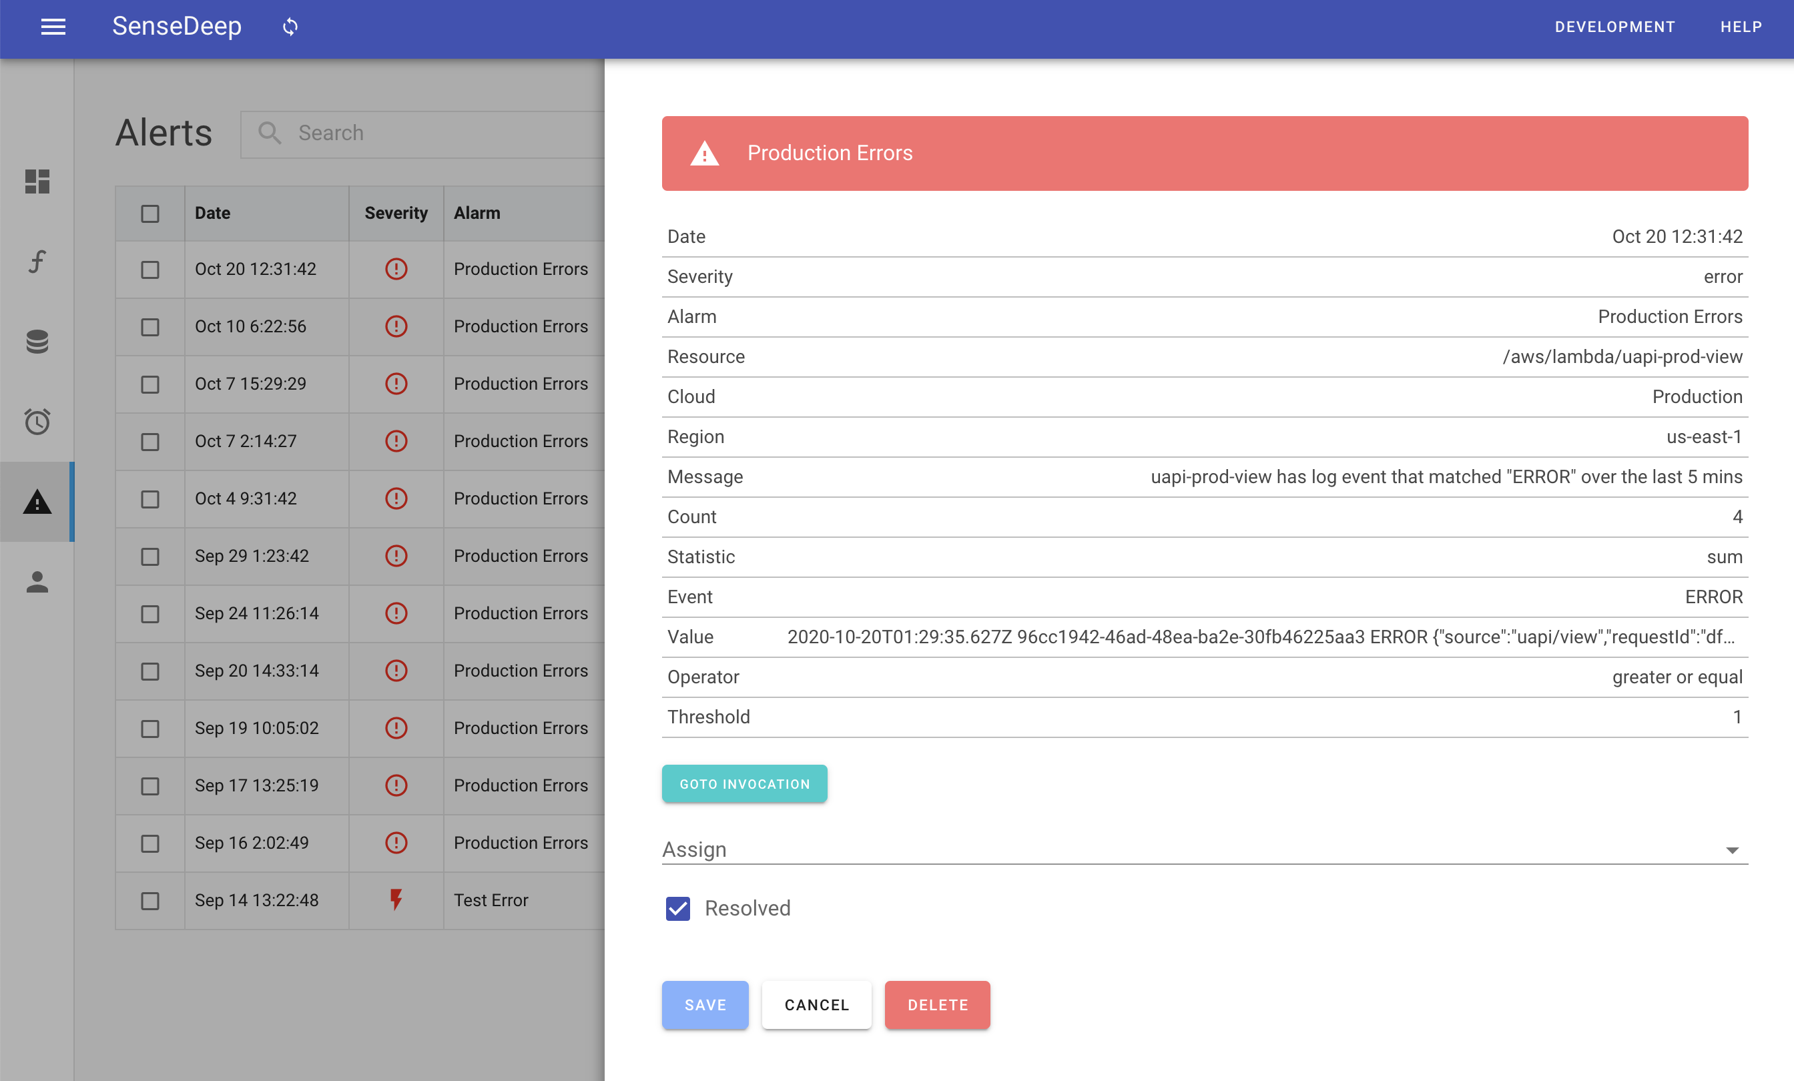Click severity icon for Oct 7 15:29:29 alert
The height and width of the screenshot is (1081, 1794).
click(x=396, y=384)
